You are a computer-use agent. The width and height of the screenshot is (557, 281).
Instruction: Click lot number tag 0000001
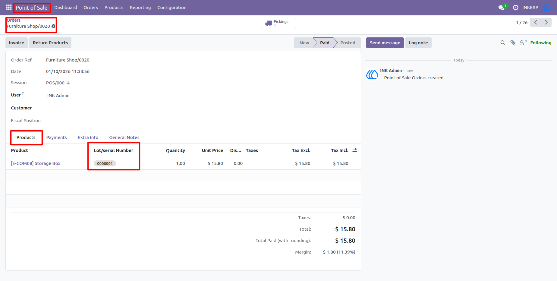click(105, 163)
